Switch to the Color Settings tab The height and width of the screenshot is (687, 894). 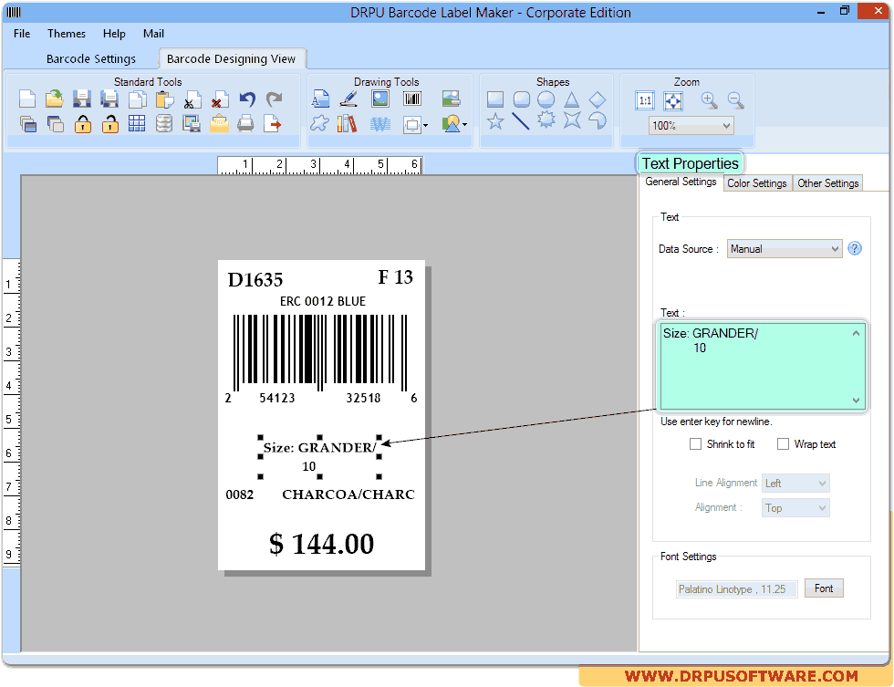pyautogui.click(x=757, y=183)
